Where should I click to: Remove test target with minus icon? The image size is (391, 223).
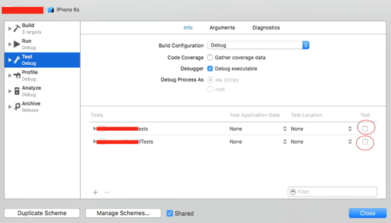(x=107, y=192)
